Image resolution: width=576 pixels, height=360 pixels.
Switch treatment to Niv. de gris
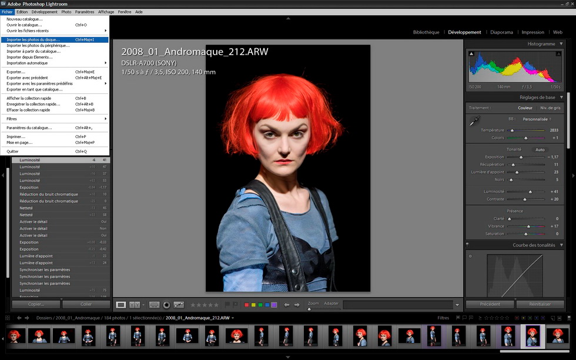(550, 108)
